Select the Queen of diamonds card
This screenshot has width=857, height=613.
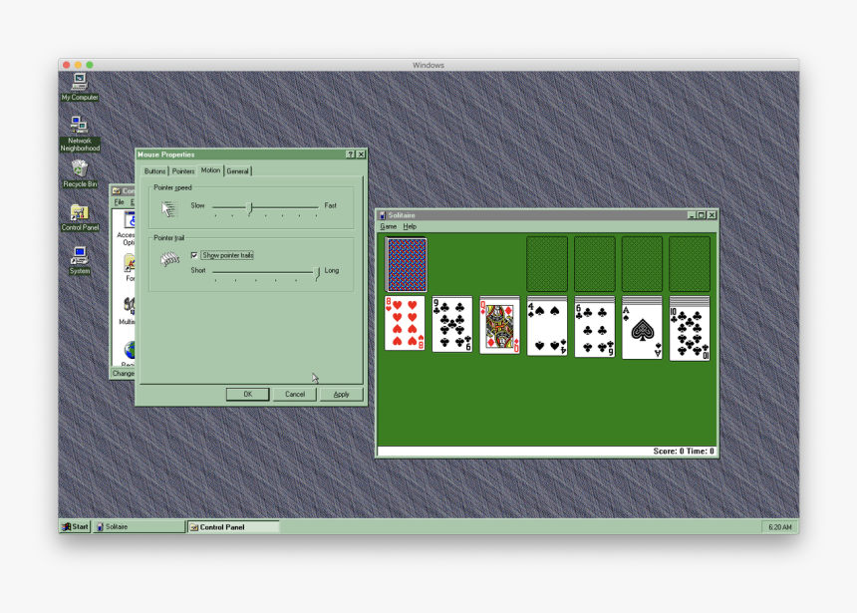[x=499, y=327]
